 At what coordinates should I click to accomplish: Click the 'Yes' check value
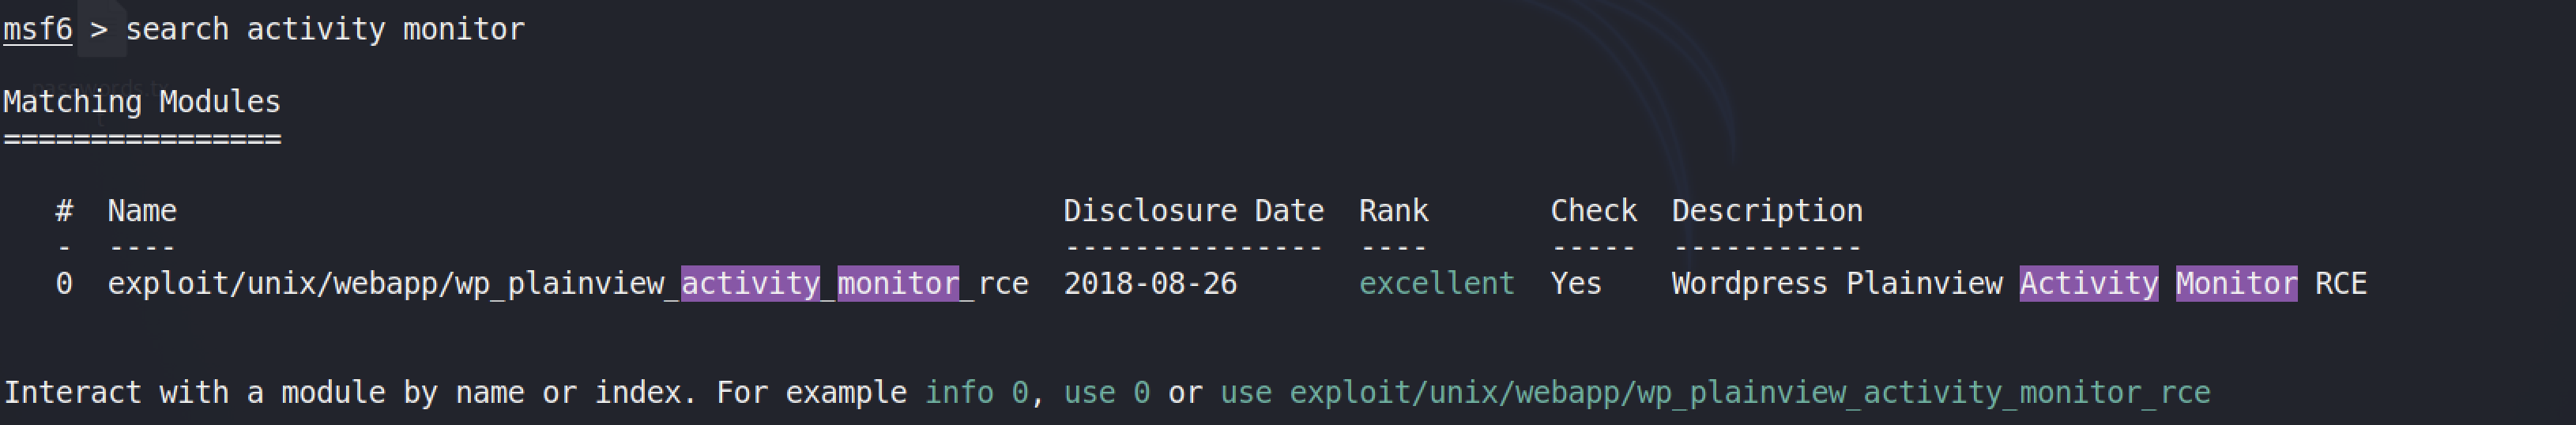coord(1576,283)
